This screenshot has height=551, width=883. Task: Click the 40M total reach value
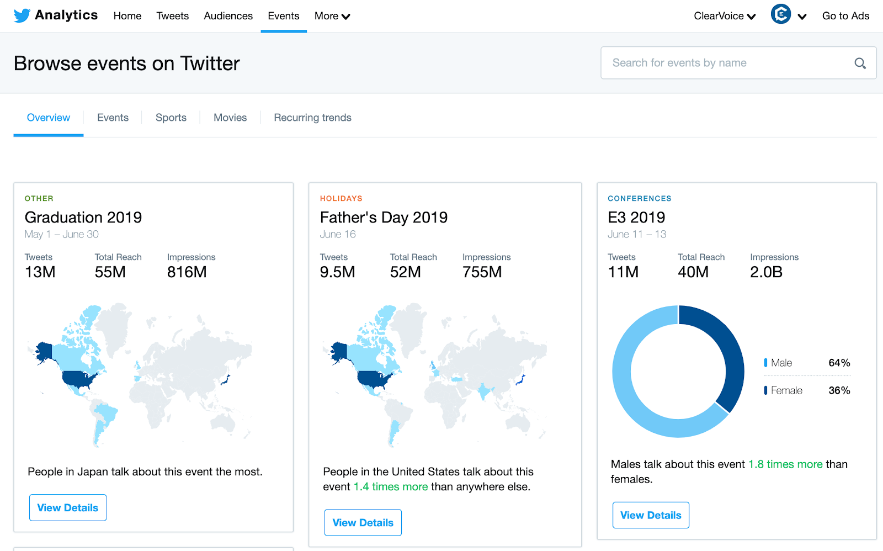(x=693, y=272)
